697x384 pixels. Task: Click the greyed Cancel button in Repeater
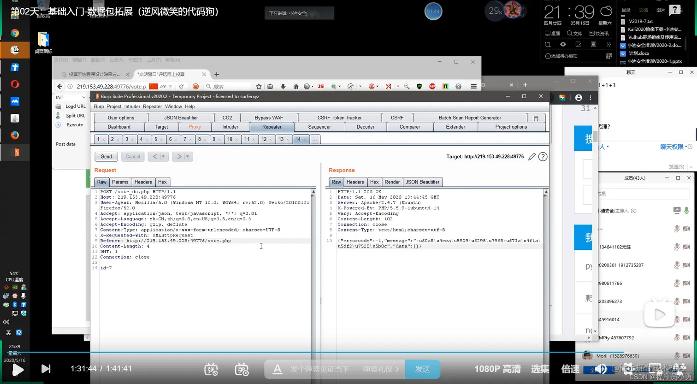click(x=133, y=157)
